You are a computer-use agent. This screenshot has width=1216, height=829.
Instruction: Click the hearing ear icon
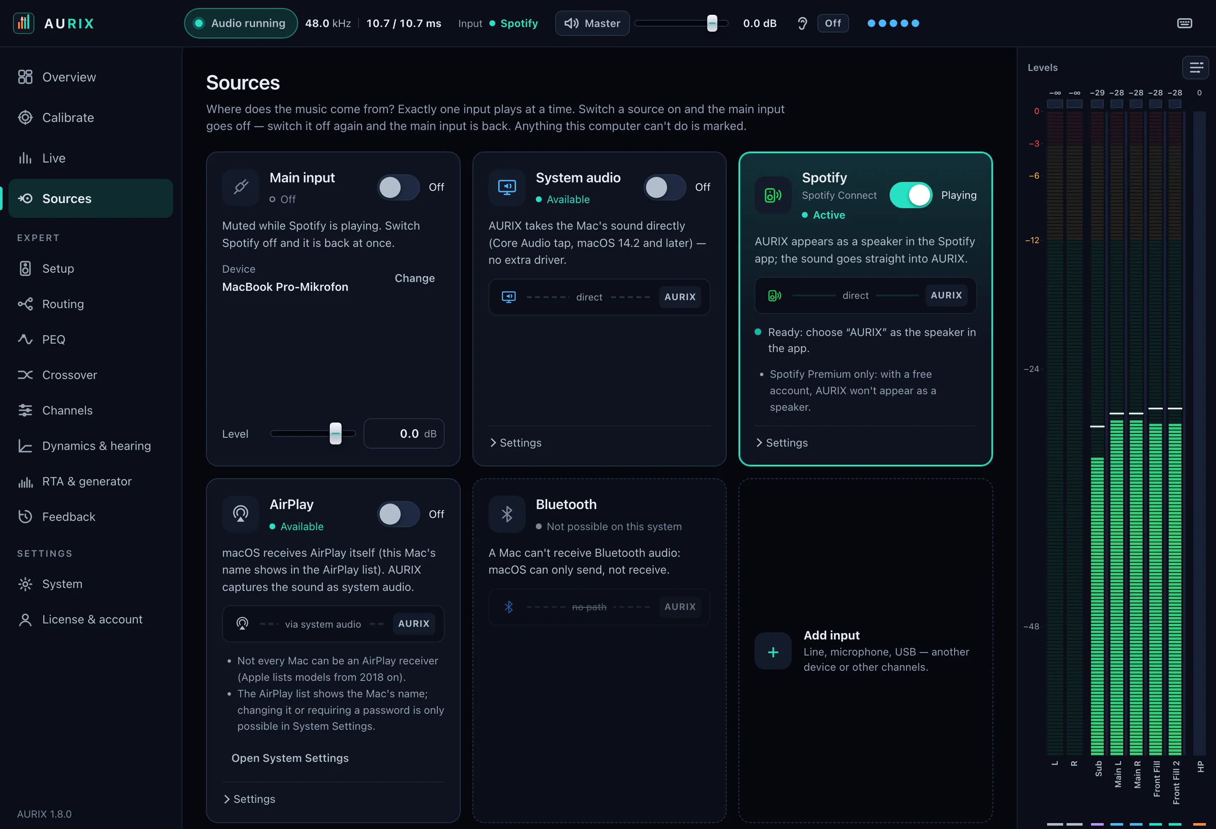[x=802, y=23]
